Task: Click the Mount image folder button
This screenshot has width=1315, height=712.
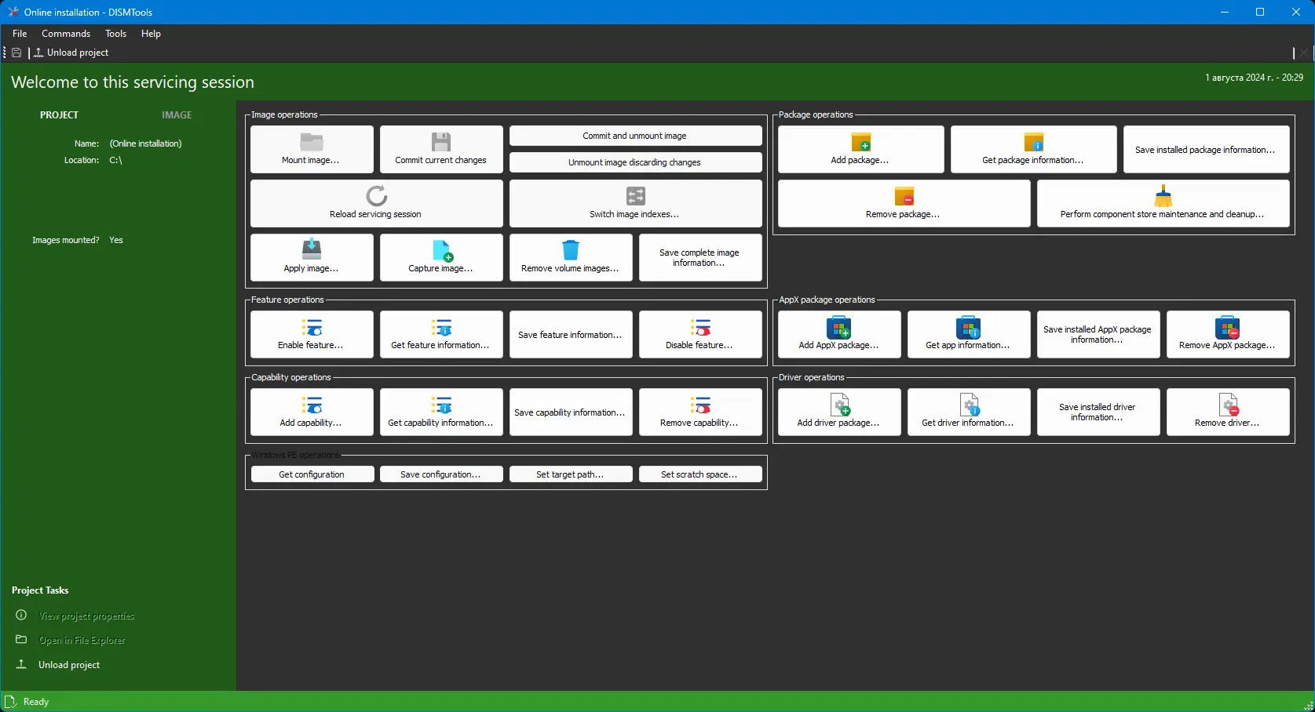Action: 312,149
